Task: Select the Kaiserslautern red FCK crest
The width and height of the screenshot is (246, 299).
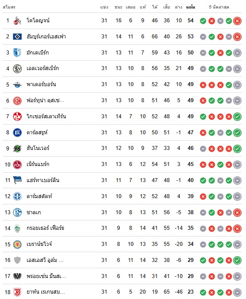Action: [x=17, y=116]
